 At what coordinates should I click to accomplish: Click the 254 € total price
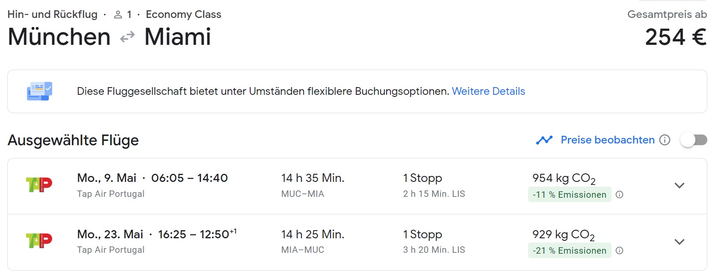[676, 37]
